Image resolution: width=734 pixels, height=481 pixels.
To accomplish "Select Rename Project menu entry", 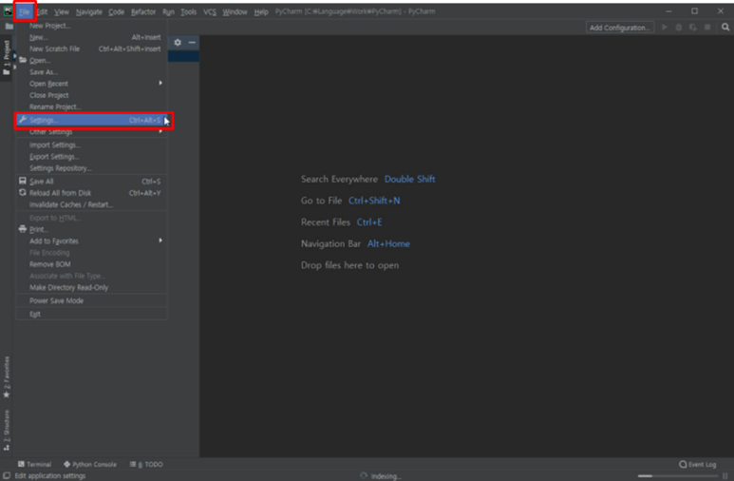I will (x=92, y=106).
